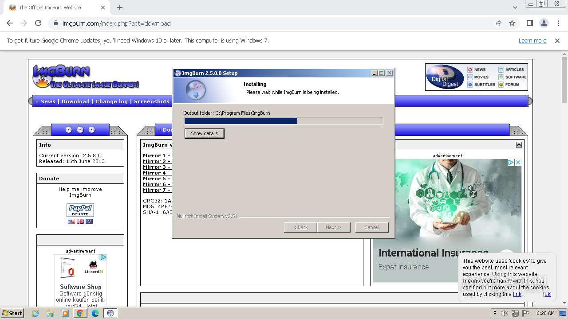
Task: Select the EU flag under PayPal Donate
Action: [89, 221]
